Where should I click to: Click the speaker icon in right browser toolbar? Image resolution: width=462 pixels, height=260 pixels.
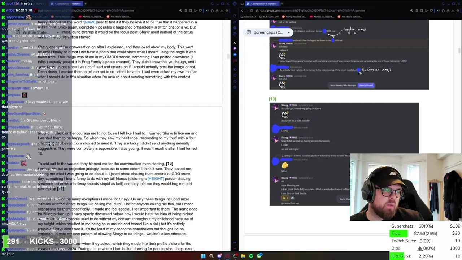point(438,10)
